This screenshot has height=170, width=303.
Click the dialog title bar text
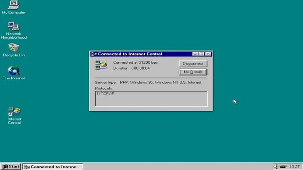pos(130,54)
